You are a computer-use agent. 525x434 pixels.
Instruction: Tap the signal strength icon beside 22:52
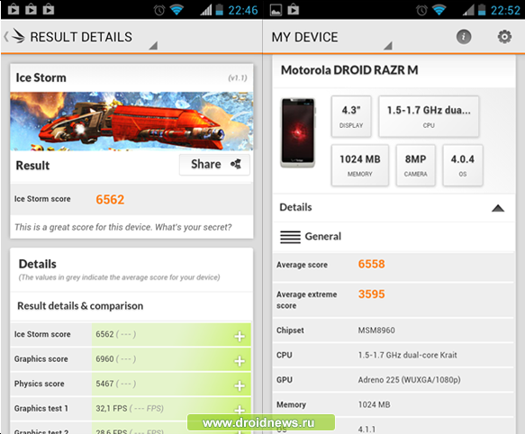click(x=468, y=10)
